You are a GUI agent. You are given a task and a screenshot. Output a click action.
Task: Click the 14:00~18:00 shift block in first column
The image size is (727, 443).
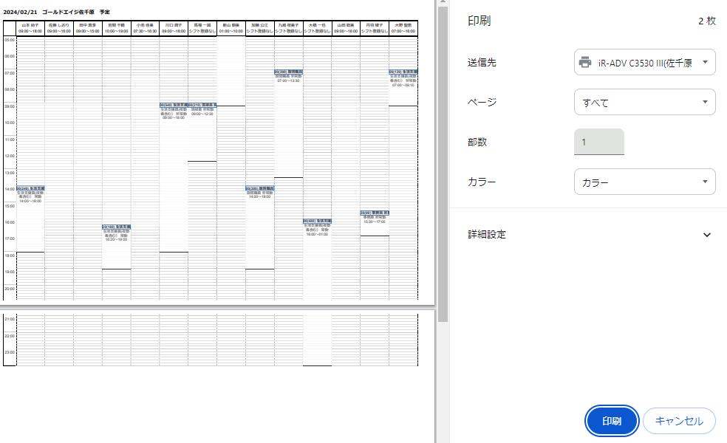coord(30,195)
